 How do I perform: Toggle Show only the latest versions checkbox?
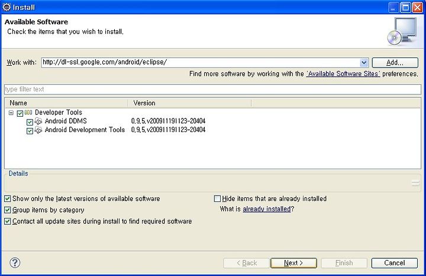pyautogui.click(x=8, y=199)
